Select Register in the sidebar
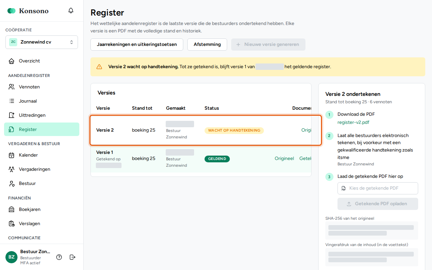This screenshot has height=270, width=432. [x=42, y=130]
